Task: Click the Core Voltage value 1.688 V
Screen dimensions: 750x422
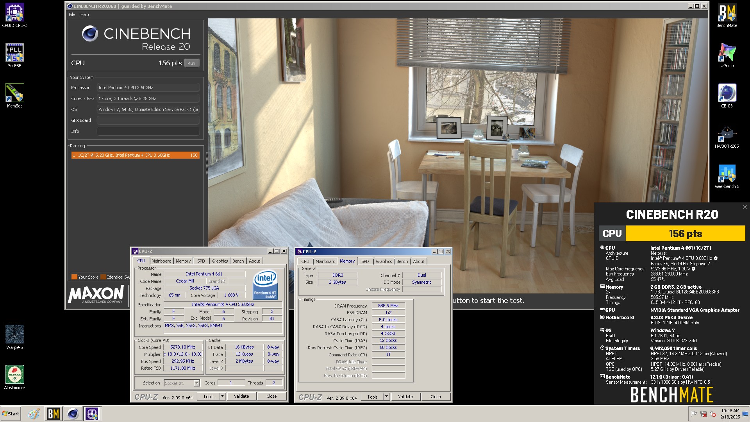Action: pos(231,295)
